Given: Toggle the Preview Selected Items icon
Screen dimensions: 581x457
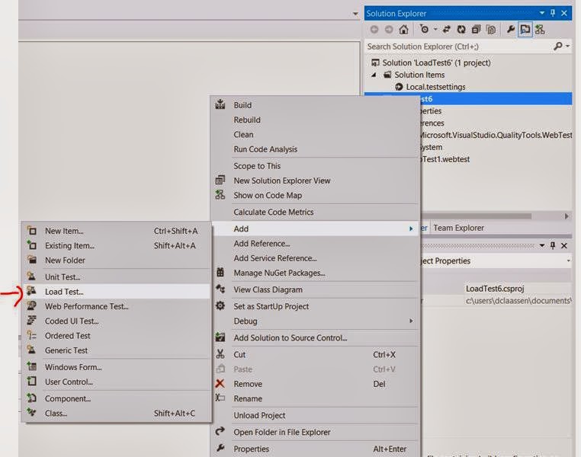Looking at the screenshot, I should 525,29.
